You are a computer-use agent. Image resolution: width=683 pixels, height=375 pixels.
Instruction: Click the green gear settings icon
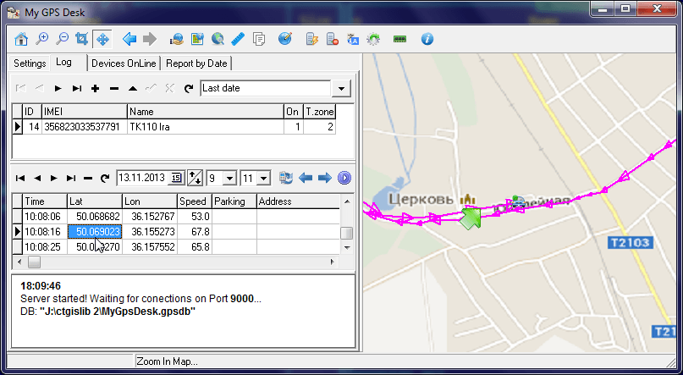(372, 39)
